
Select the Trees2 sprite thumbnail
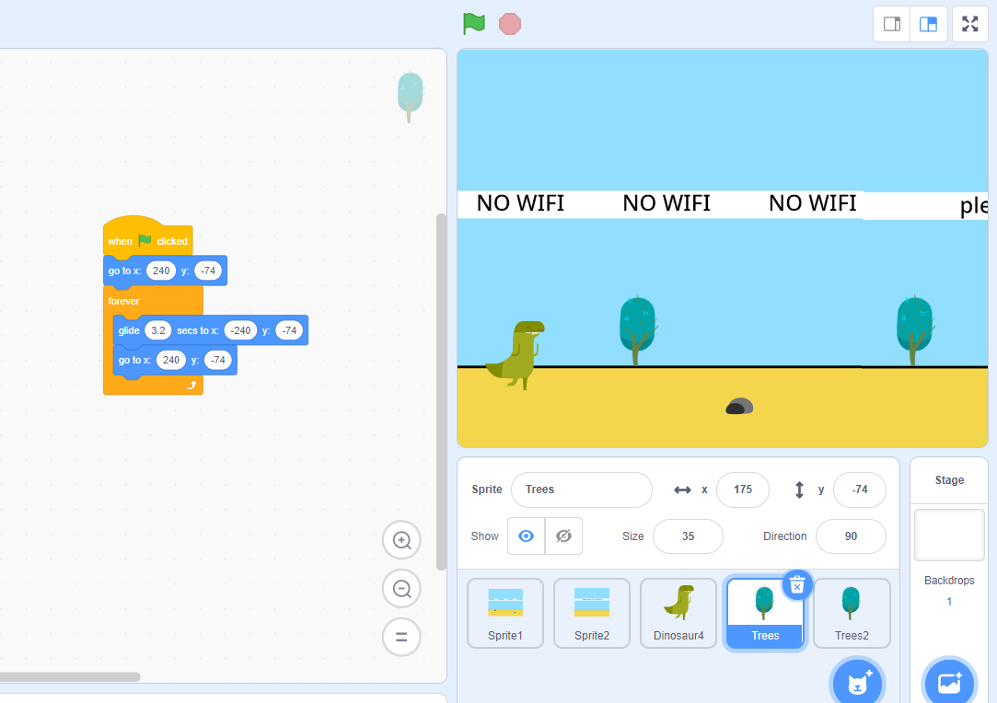[852, 612]
